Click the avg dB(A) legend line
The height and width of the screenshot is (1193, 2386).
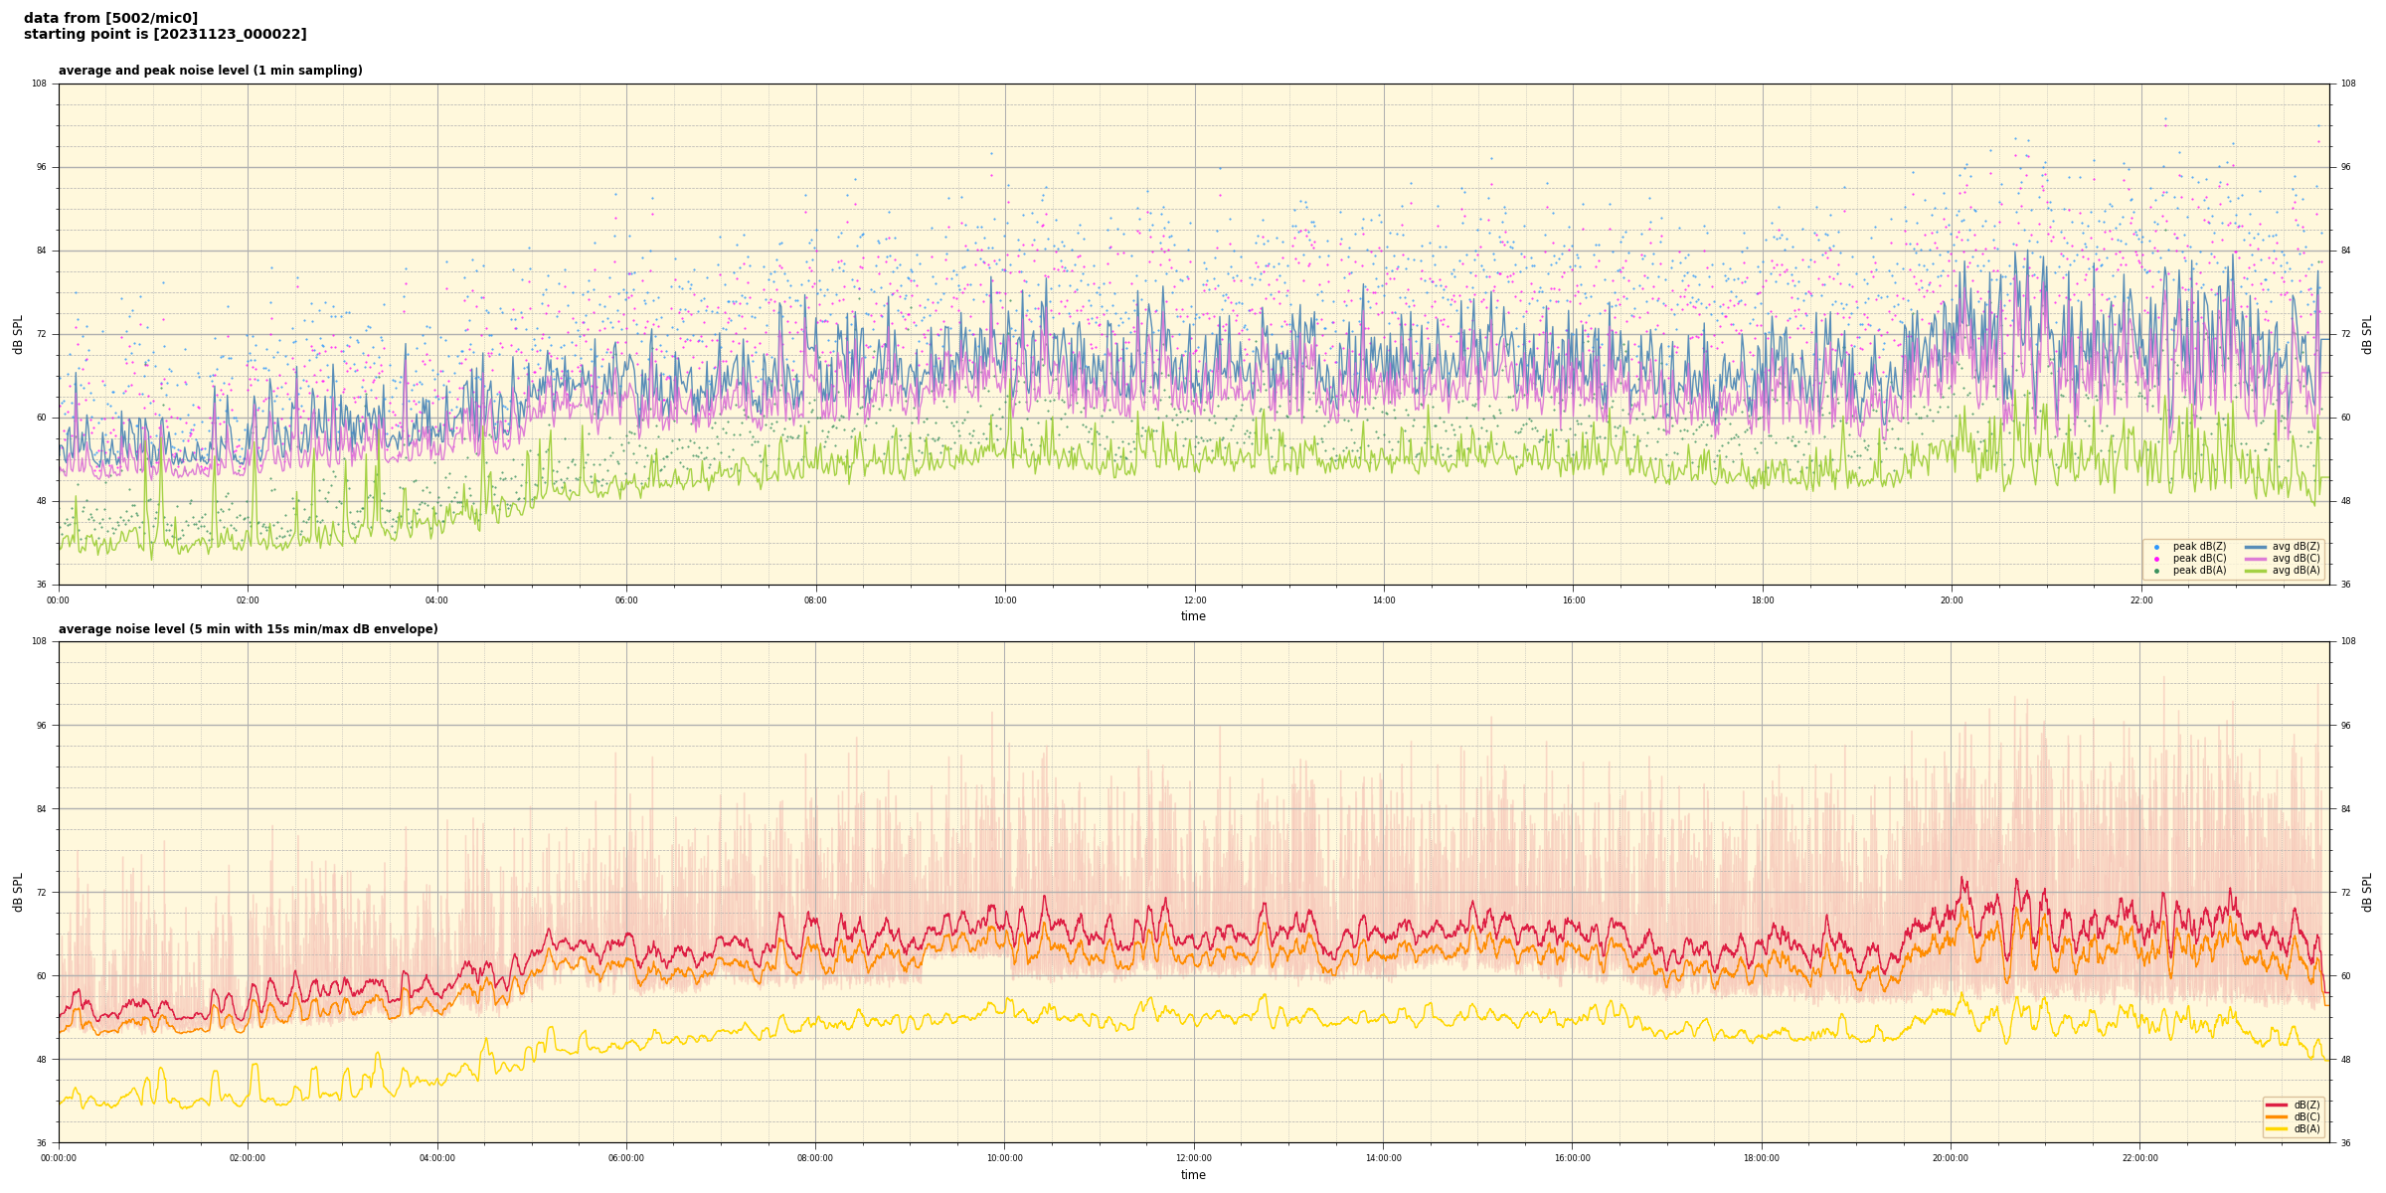pyautogui.click(x=2255, y=571)
